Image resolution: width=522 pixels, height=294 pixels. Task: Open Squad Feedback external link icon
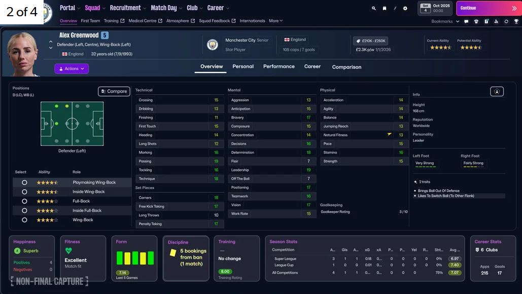(234, 21)
